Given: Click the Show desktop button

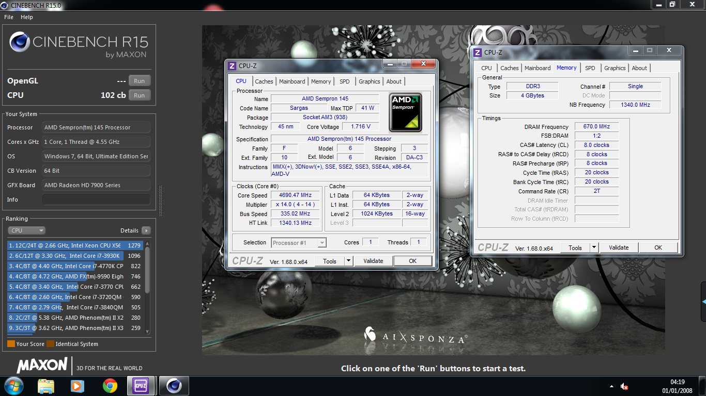Looking at the screenshot, I should tap(702, 386).
